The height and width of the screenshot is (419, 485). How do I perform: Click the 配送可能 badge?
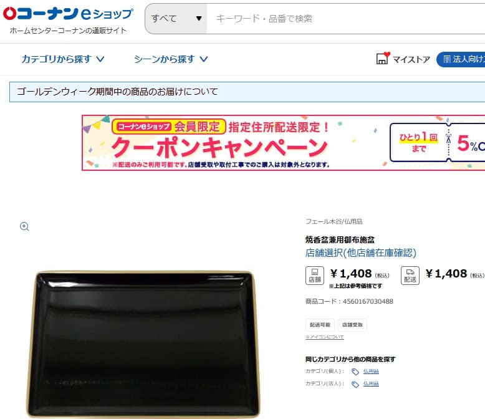(x=320, y=325)
